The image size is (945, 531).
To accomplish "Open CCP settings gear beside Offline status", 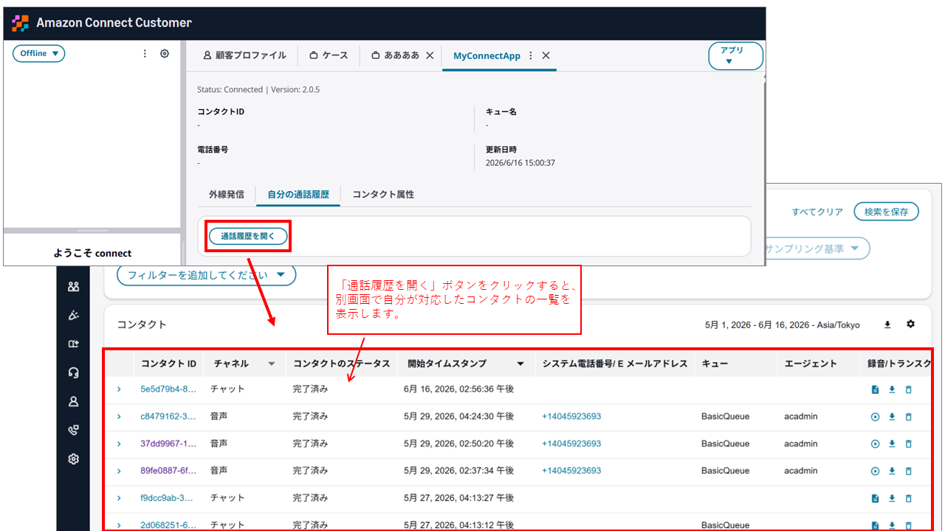I will pos(165,53).
